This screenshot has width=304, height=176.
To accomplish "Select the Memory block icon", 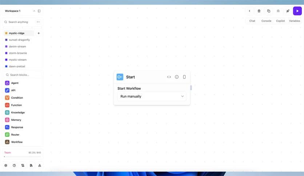I will click(7, 120).
